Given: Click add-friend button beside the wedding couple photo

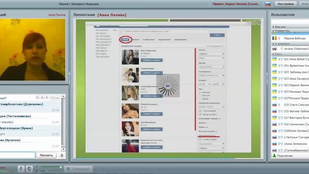Looking at the screenshot, I should tap(152, 73).
